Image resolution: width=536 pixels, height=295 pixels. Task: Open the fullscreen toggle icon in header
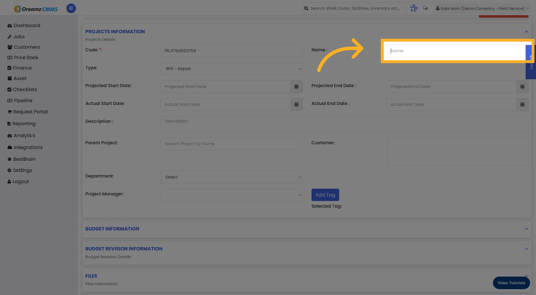[x=414, y=8]
